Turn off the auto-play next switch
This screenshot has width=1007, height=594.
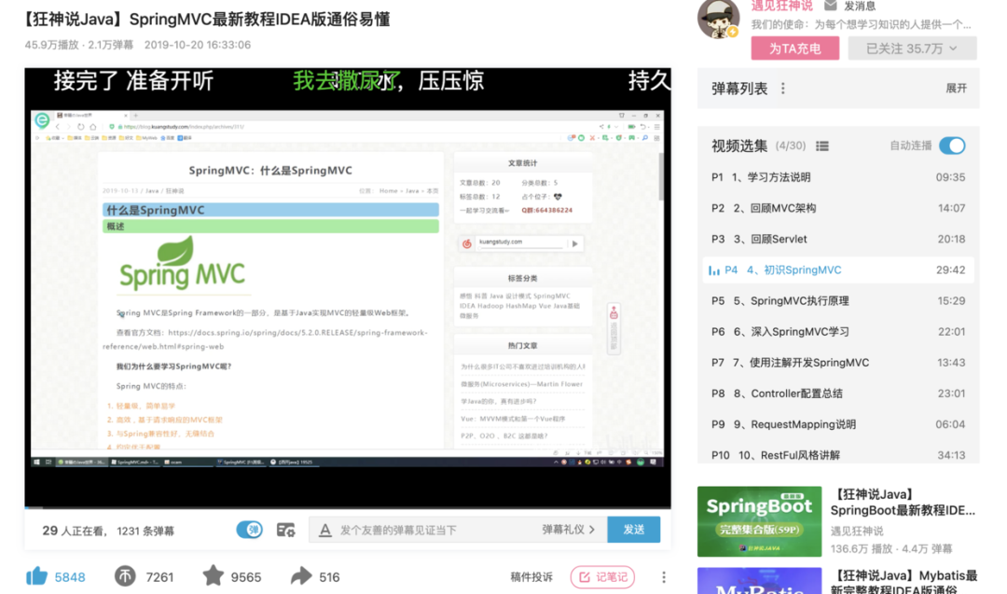(952, 145)
